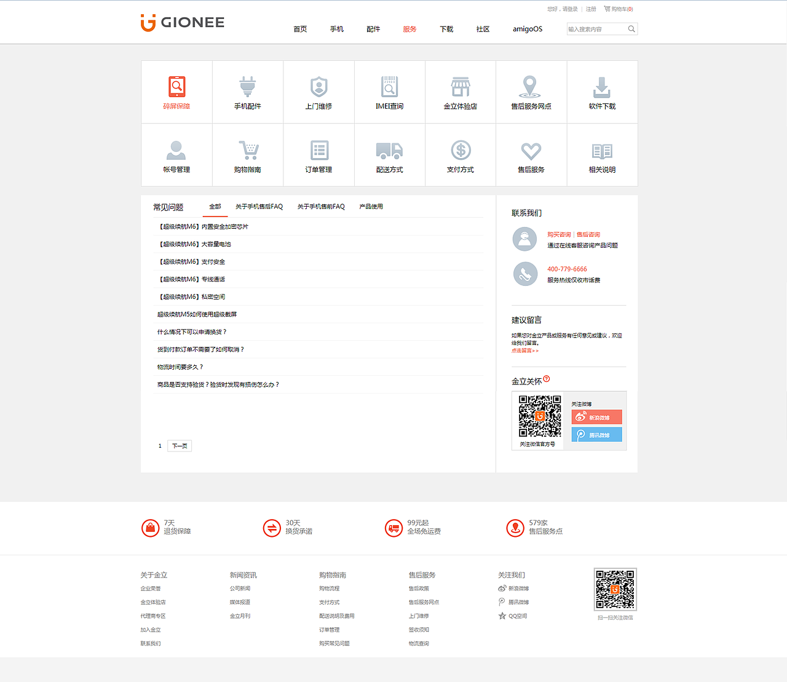Viewport: 787px width, 682px height.
Task: Click the 购买咨询 link
Action: click(x=559, y=234)
